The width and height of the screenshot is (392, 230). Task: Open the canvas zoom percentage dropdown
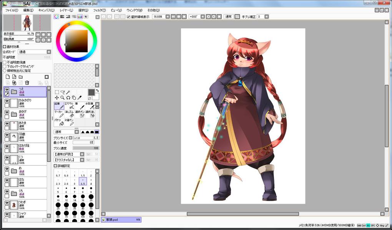tap(168, 17)
